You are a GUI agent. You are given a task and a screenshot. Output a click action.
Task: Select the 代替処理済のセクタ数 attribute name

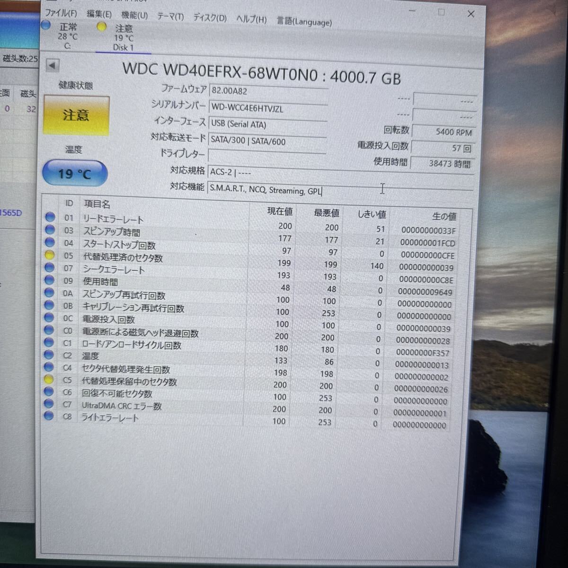[x=123, y=257]
